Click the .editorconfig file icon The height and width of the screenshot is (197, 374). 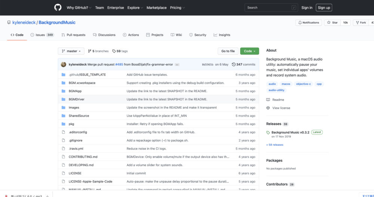[64, 132]
